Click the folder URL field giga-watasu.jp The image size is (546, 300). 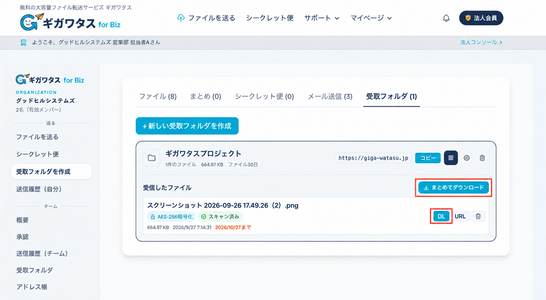(x=373, y=158)
